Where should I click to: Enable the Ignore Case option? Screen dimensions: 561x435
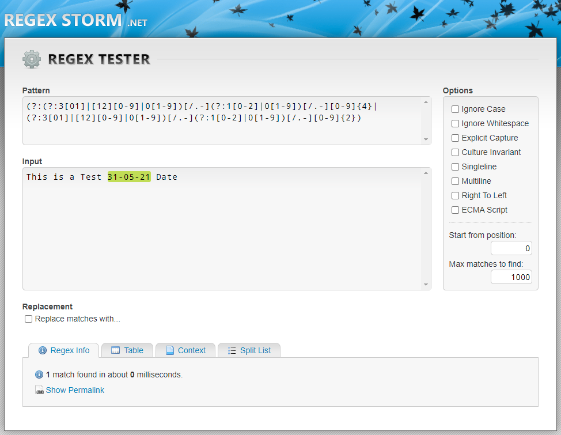pos(455,109)
